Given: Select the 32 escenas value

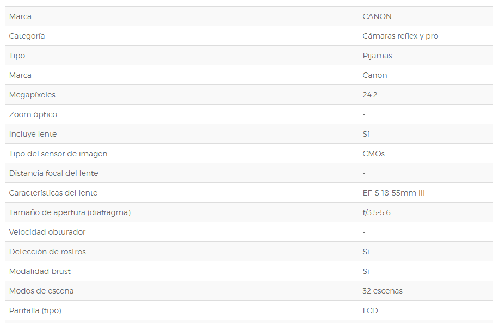Looking at the screenshot, I should pos(383,291).
